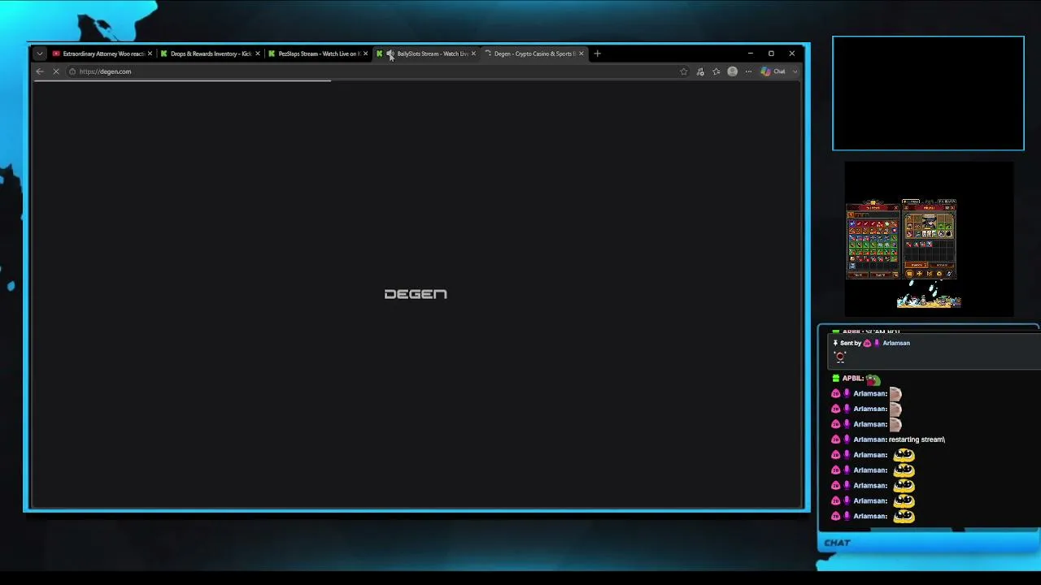Stop loading the degen.com page

click(x=56, y=71)
